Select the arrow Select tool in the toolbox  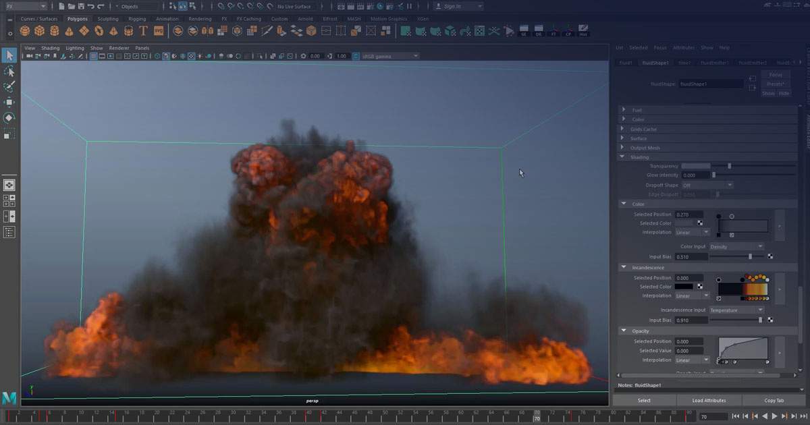pos(9,55)
